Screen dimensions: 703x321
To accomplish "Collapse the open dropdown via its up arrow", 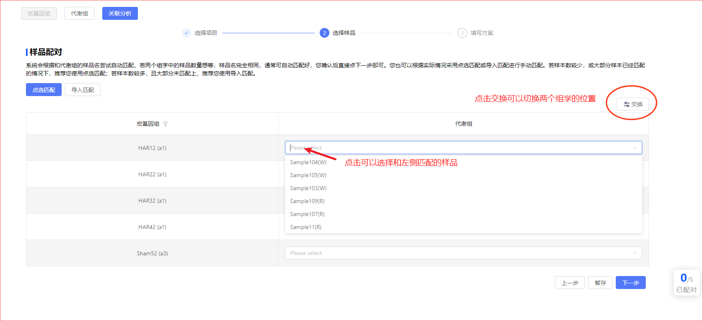I will click(x=635, y=148).
